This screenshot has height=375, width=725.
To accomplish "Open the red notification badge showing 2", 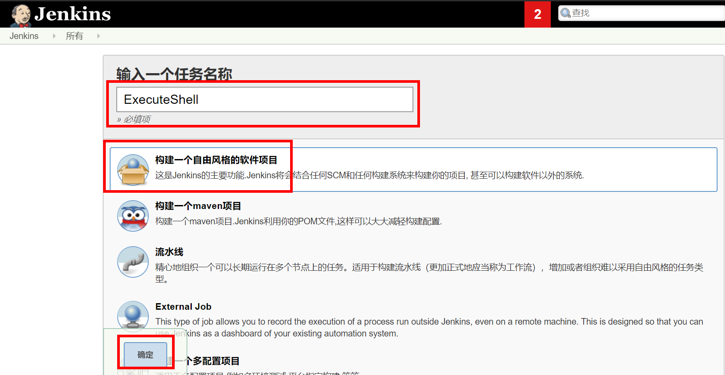I will point(538,14).
